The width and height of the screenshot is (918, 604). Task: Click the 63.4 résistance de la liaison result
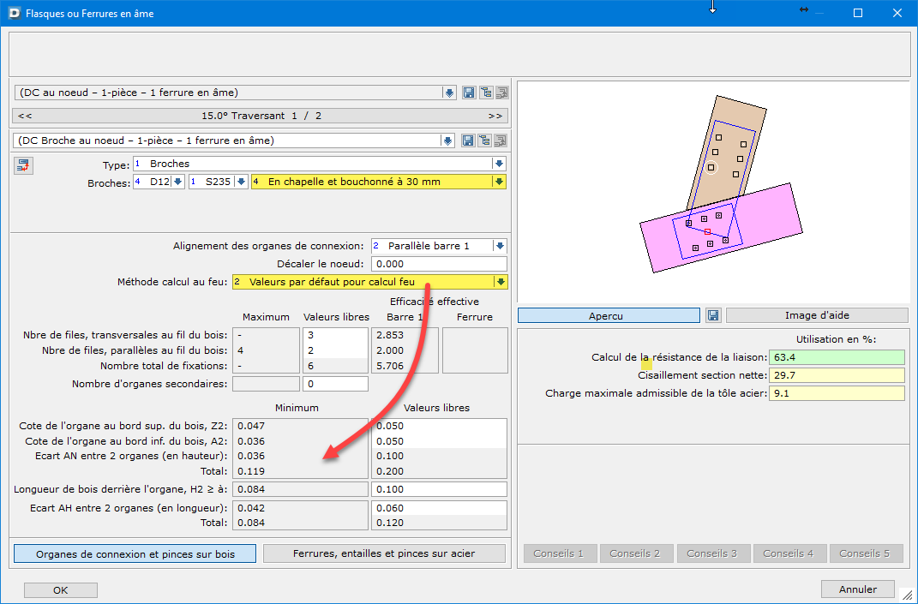point(837,357)
